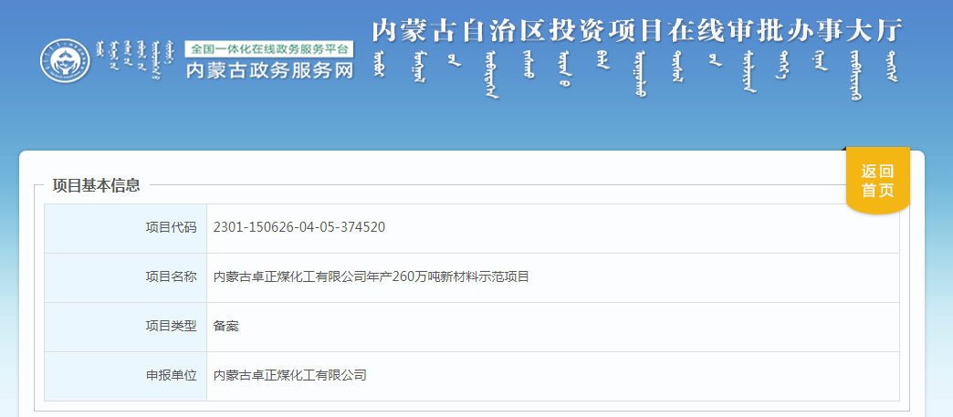
Task: Click the round government emblem logo
Action: coord(65,61)
